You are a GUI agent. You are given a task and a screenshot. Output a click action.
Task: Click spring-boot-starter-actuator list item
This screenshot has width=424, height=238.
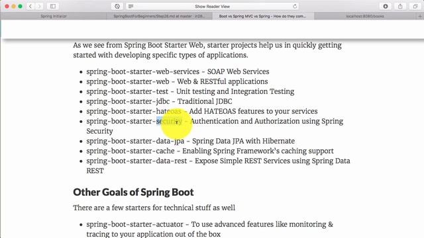(x=209, y=229)
